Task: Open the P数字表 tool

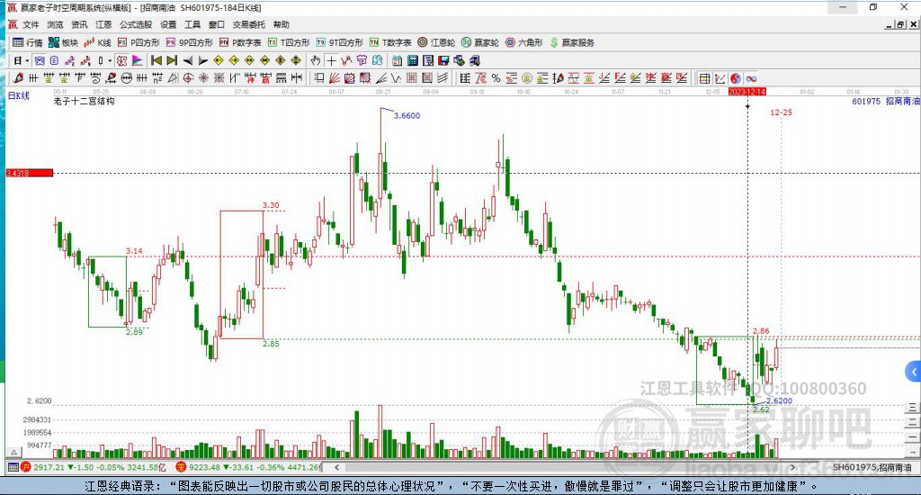Action: tap(240, 42)
